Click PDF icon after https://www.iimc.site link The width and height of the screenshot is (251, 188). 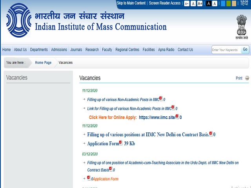177,116
